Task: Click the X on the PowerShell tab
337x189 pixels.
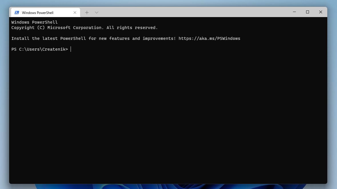Action: (x=75, y=12)
